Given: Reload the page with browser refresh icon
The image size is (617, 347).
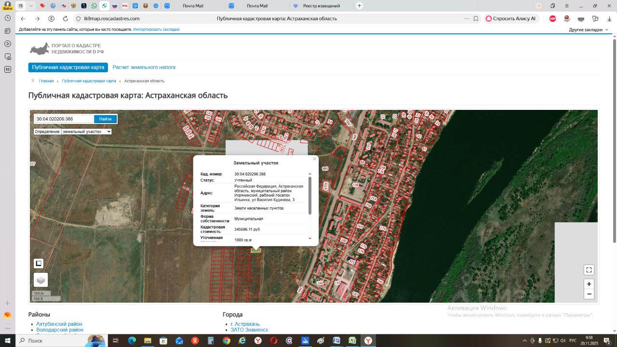Looking at the screenshot, I should (66, 19).
